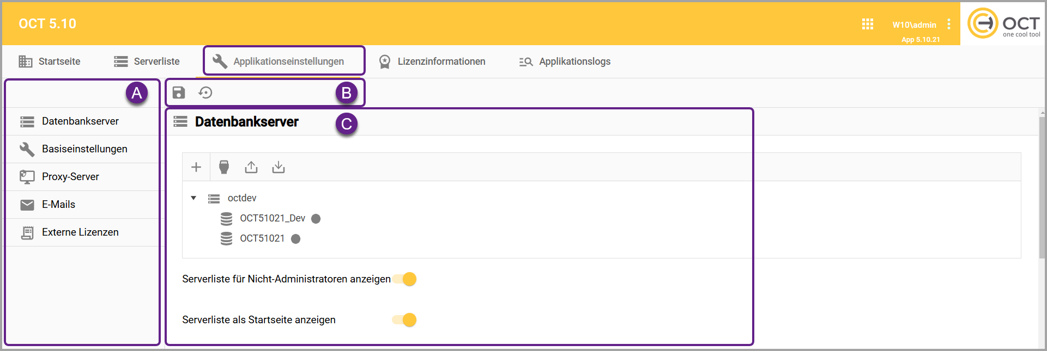
Task: Open the apps grid icon in header
Action: pos(867,24)
